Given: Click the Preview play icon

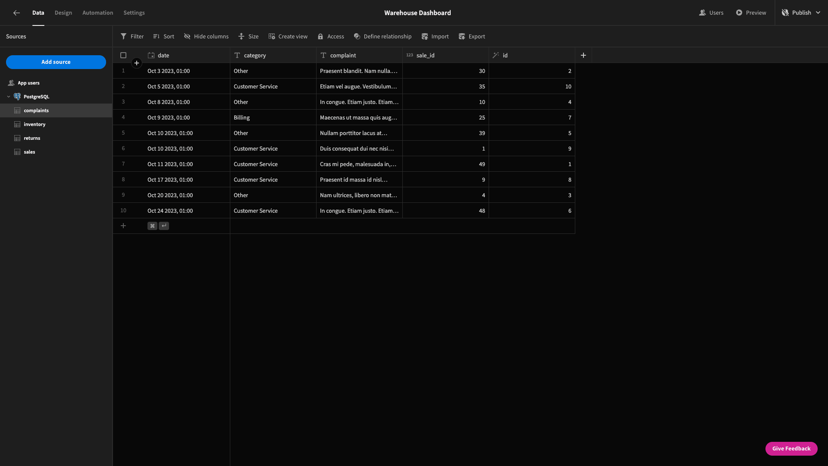Looking at the screenshot, I should tap(739, 13).
